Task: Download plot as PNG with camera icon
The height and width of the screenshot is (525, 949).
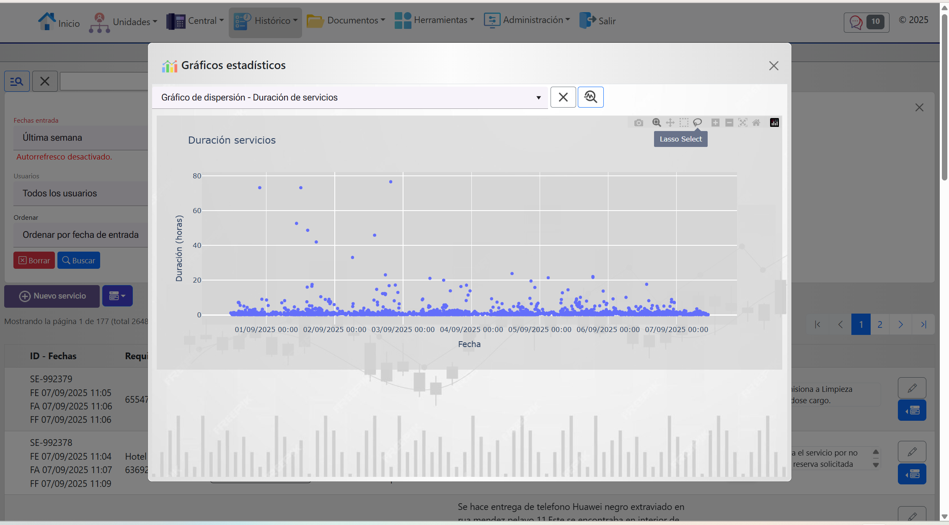Action: (639, 123)
